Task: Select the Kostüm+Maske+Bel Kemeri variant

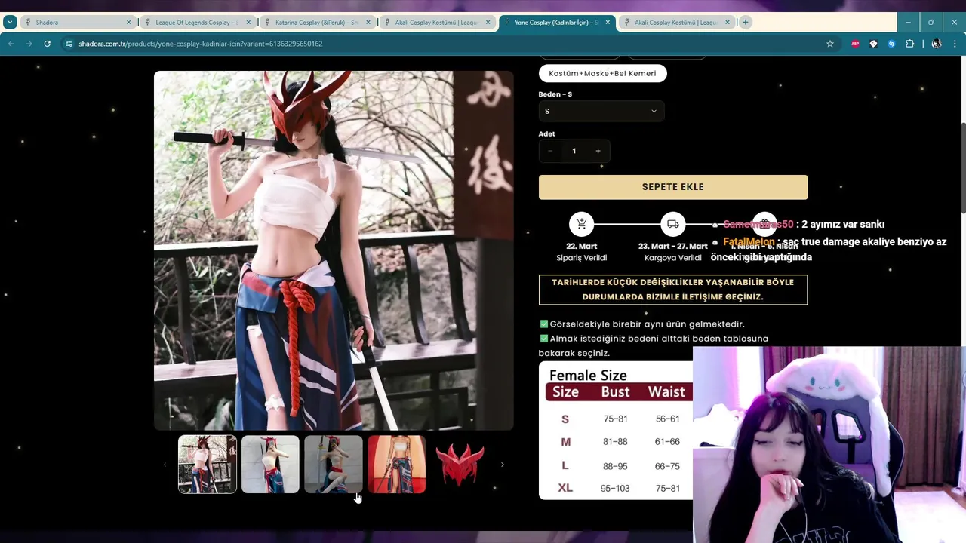Action: (x=602, y=73)
